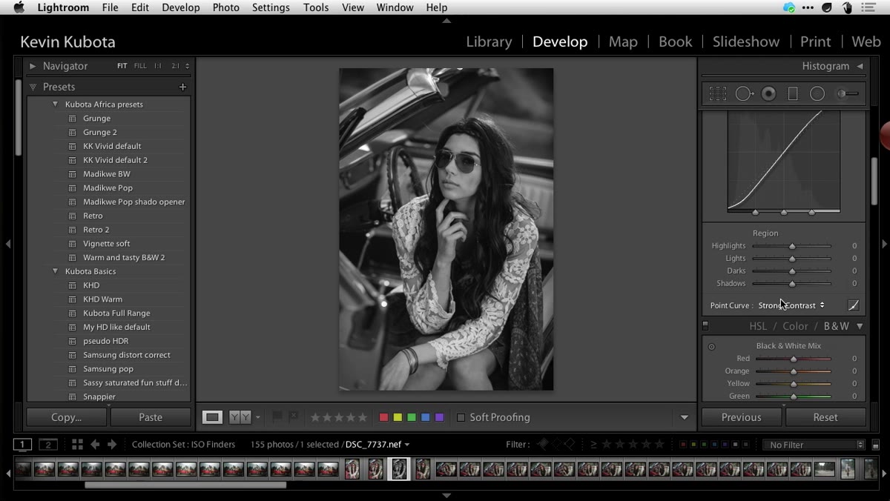Image resolution: width=890 pixels, height=501 pixels.
Task: Set Navigator zoom to FIT
Action: [x=122, y=66]
